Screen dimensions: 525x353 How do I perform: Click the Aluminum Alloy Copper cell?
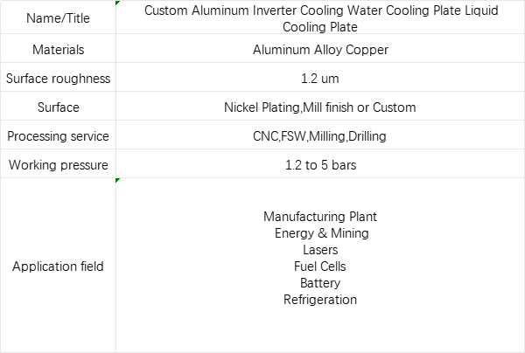click(x=320, y=48)
